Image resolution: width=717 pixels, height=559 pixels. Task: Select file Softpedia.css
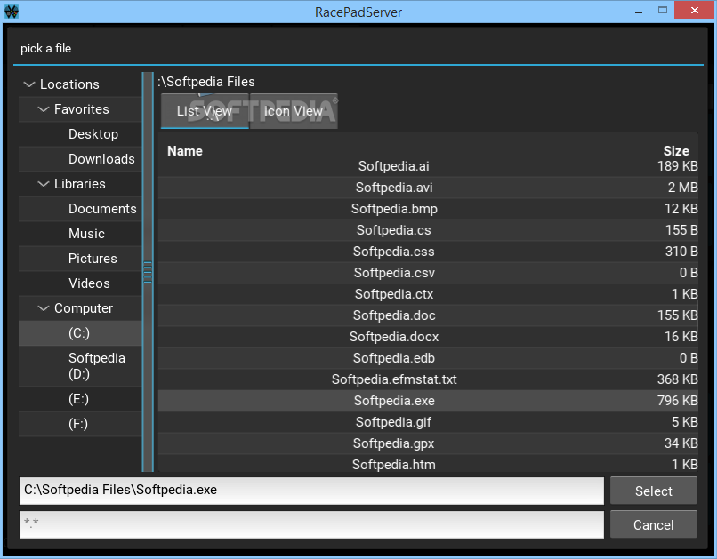pyautogui.click(x=428, y=252)
